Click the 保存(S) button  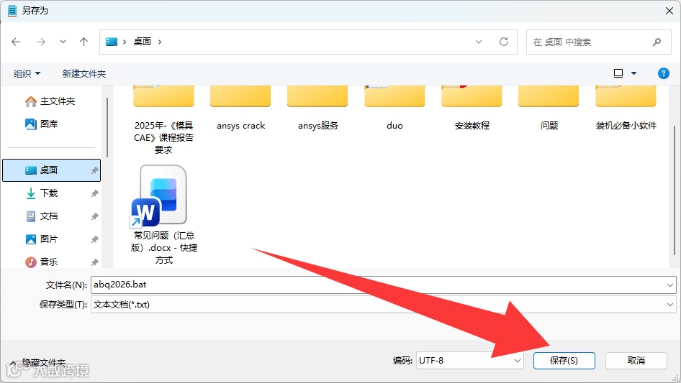click(564, 361)
